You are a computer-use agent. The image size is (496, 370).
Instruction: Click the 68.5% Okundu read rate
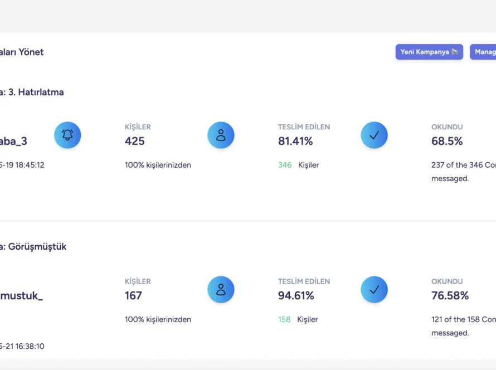447,141
